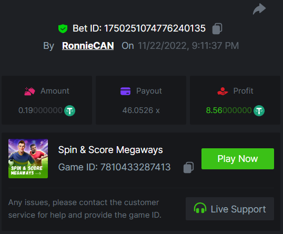Click the Play Now button
Image resolution: width=283 pixels, height=234 pixels.
(238, 159)
